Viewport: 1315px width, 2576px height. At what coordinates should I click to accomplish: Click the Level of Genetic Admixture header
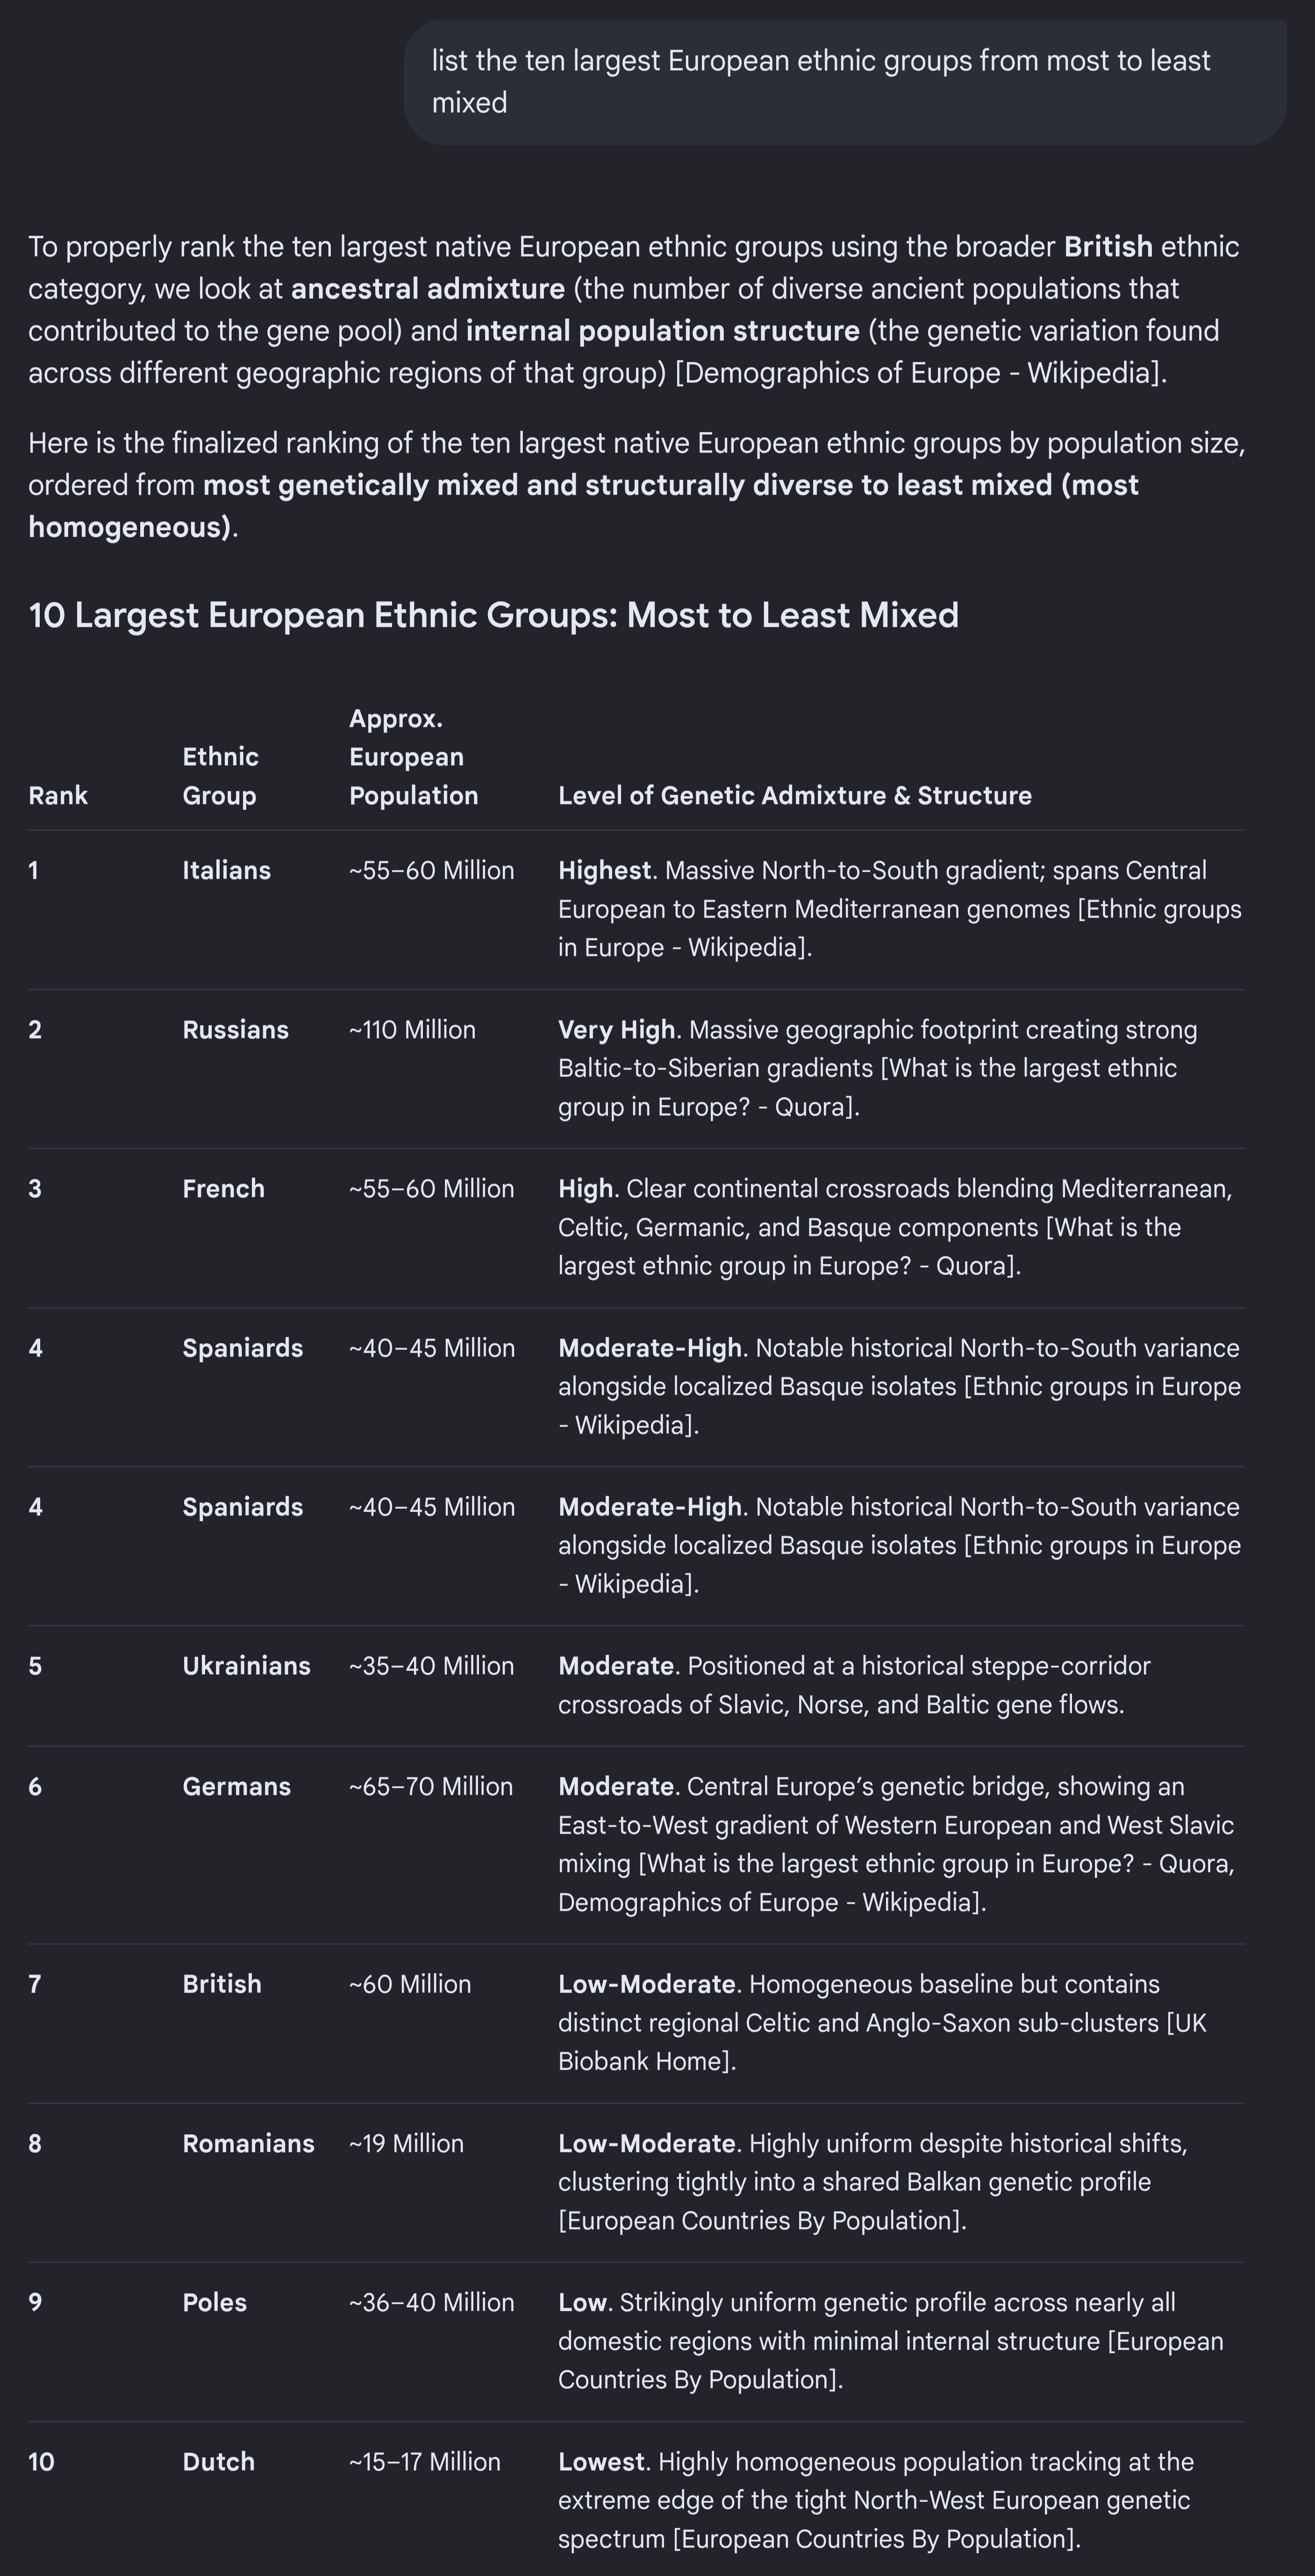pos(795,795)
